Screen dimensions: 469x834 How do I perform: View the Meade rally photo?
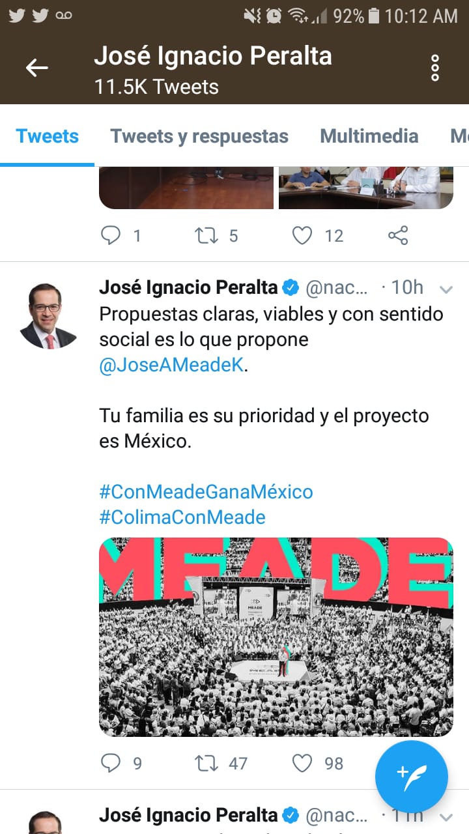(276, 637)
